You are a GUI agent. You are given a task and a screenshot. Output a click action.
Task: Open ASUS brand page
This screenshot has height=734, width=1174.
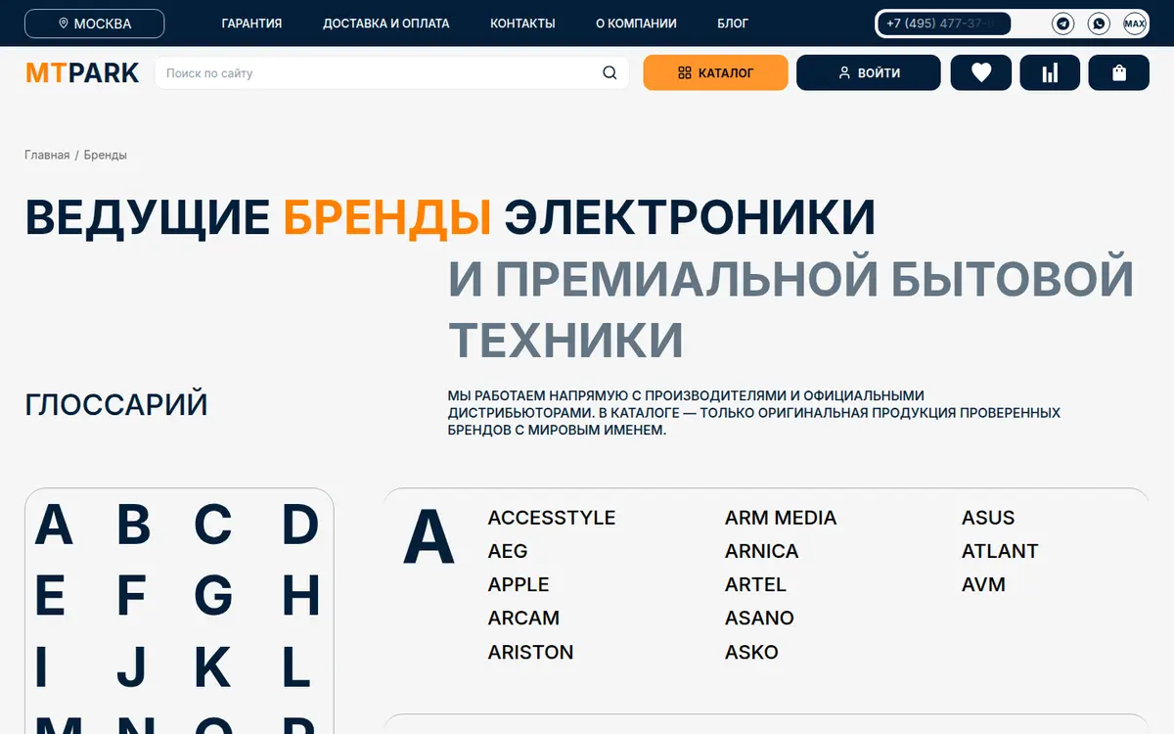point(988,518)
